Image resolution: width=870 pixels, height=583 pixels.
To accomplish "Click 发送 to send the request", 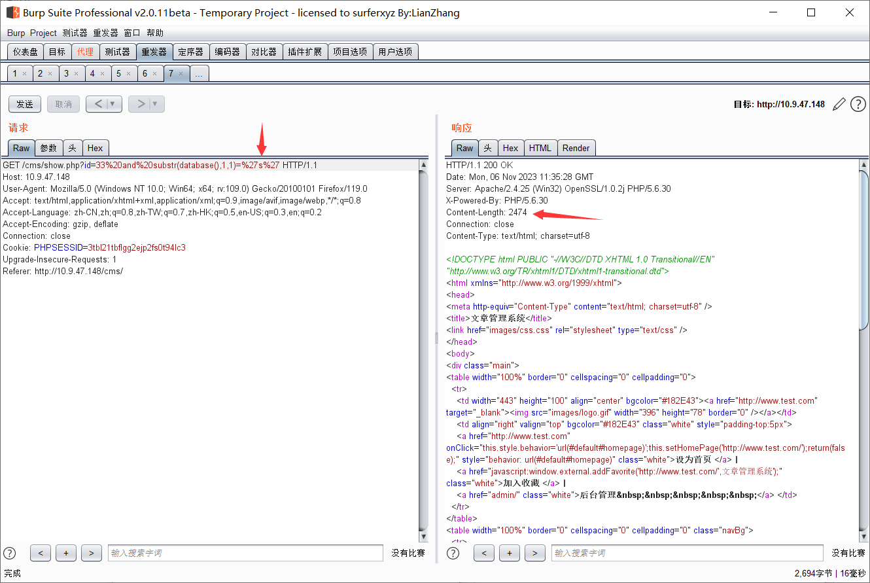I will click(x=25, y=104).
